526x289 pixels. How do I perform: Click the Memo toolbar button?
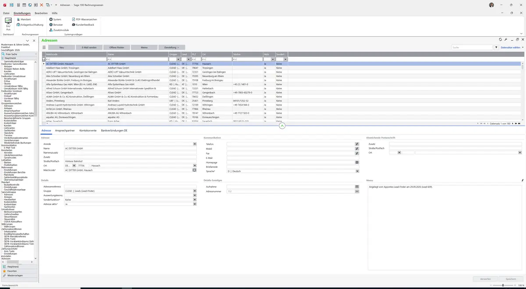coord(144,47)
